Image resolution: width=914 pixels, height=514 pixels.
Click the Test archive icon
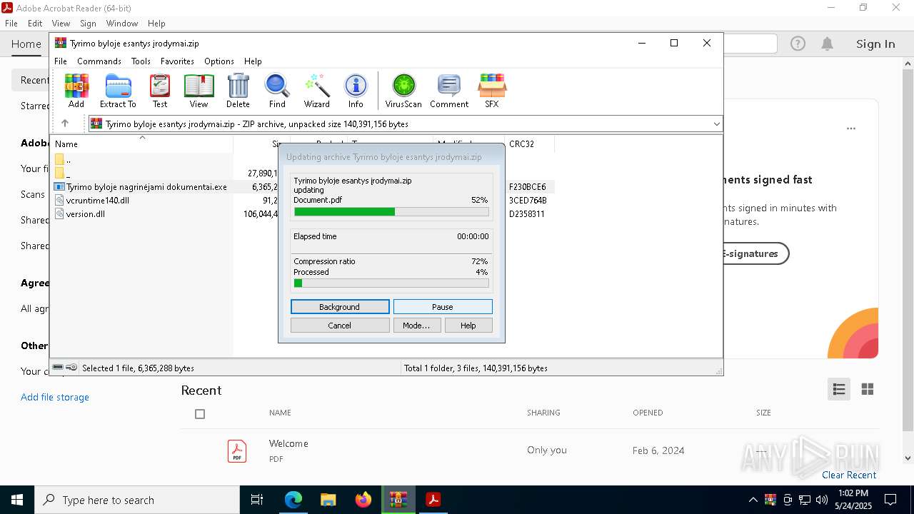coord(160,91)
